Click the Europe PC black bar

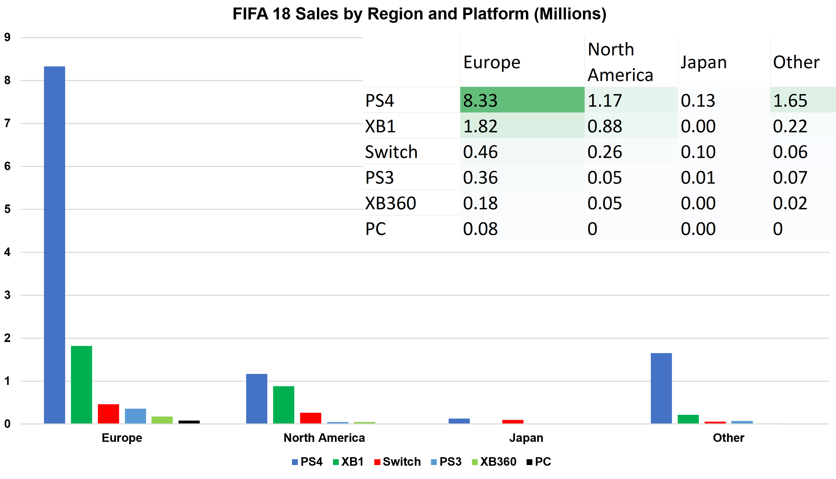[189, 422]
